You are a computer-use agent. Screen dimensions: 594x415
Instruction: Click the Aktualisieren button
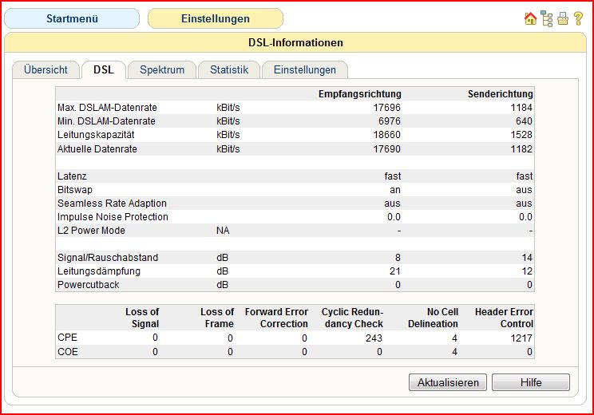pos(448,382)
